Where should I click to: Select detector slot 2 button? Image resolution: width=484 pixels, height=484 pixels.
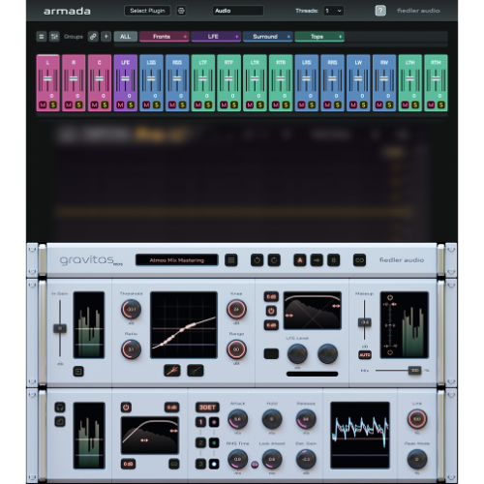[x=200, y=442]
